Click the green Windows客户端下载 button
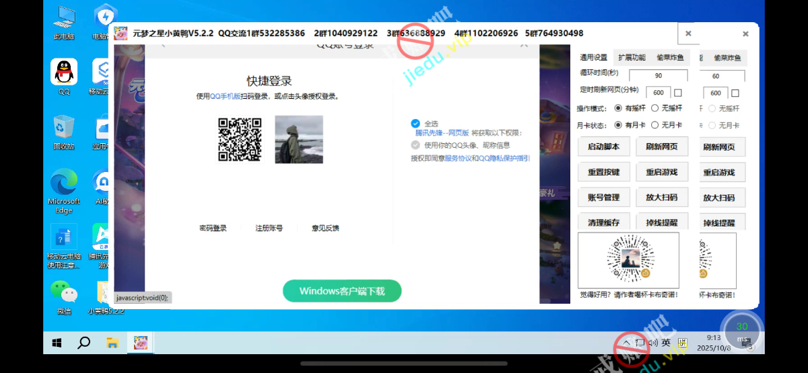The image size is (808, 373). [342, 291]
